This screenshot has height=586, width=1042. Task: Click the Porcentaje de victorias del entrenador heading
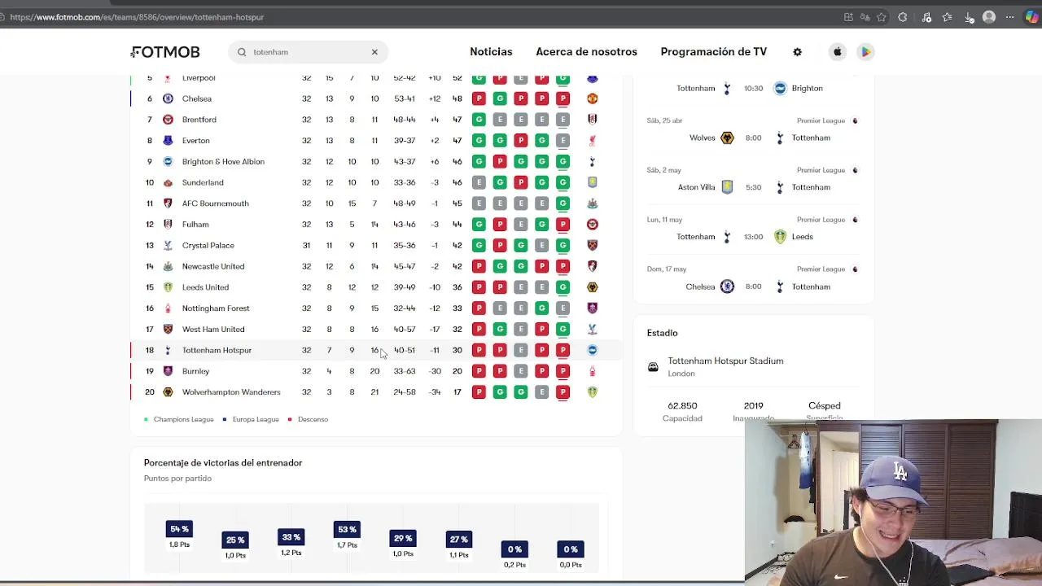tap(223, 463)
